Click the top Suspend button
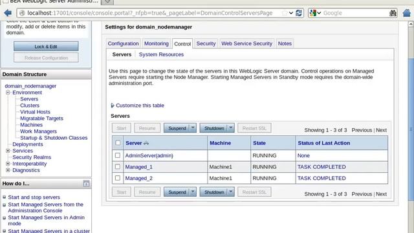414x233 pixels. point(177,128)
